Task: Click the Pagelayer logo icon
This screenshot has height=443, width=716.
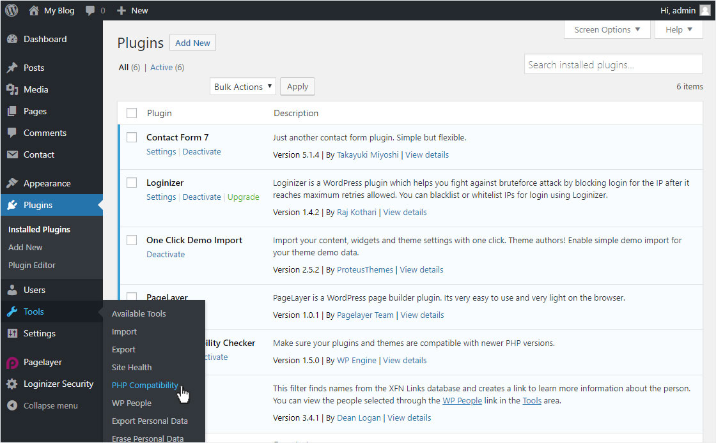Action: [x=12, y=363]
